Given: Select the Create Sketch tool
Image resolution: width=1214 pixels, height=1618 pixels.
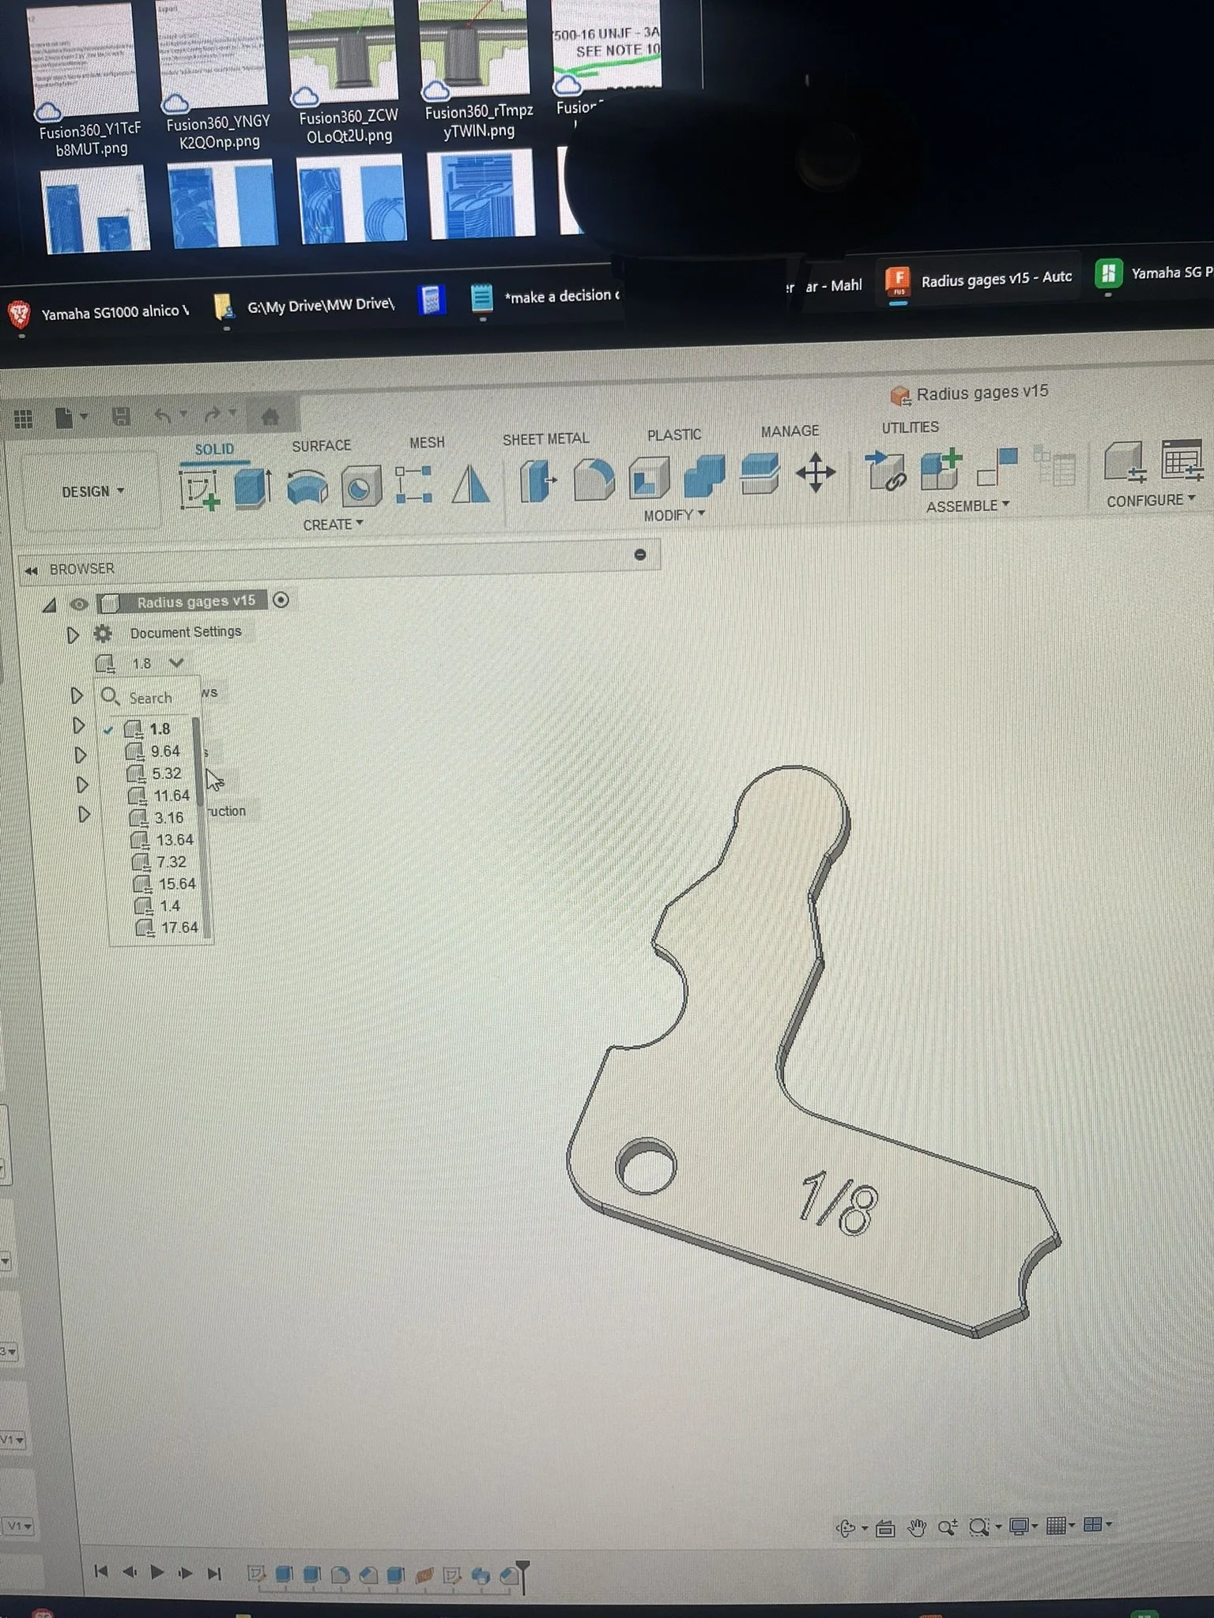Looking at the screenshot, I should coord(199,489).
